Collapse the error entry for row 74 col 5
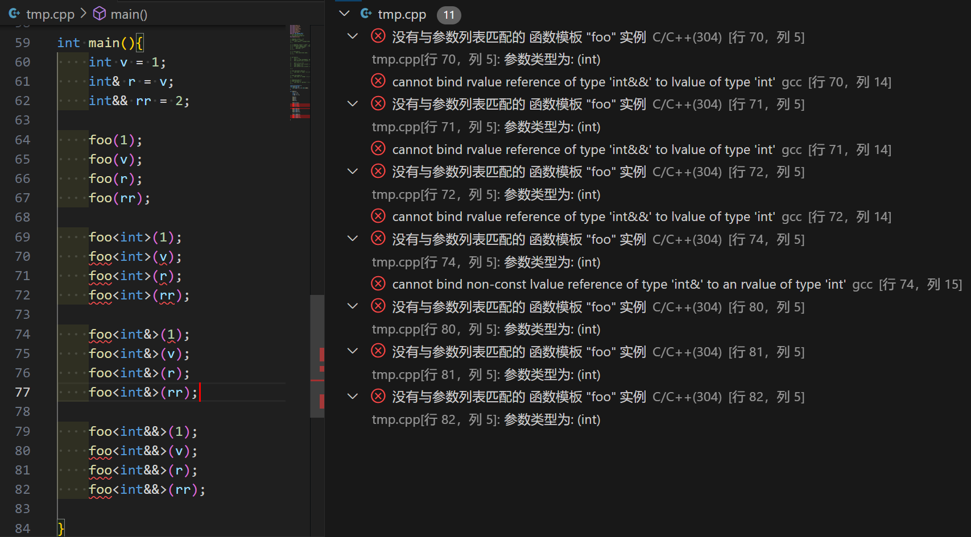This screenshot has width=971, height=537. (353, 239)
